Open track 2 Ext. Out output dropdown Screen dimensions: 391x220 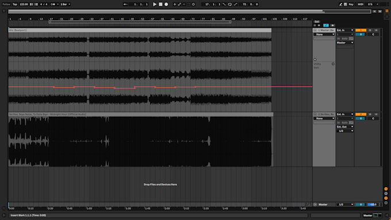point(345,127)
